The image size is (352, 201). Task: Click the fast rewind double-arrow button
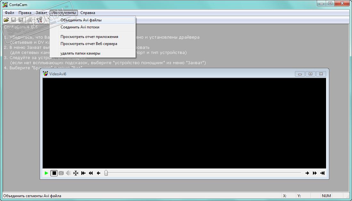tap(91, 173)
